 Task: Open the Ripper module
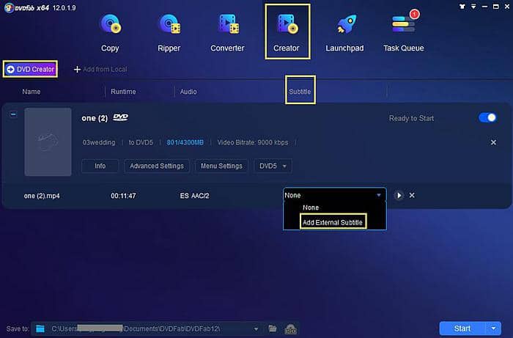[x=169, y=33]
